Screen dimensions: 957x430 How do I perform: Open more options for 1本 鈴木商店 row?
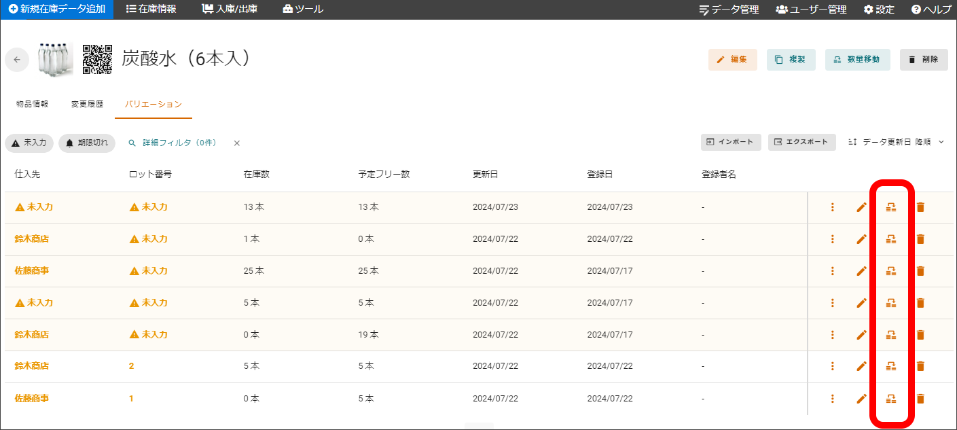832,239
